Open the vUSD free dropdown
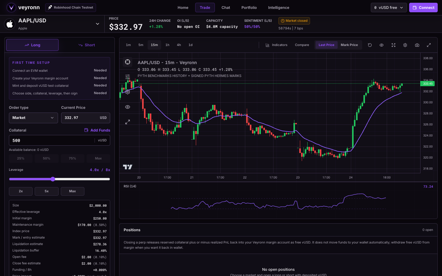The image size is (442, 276). pos(389,8)
